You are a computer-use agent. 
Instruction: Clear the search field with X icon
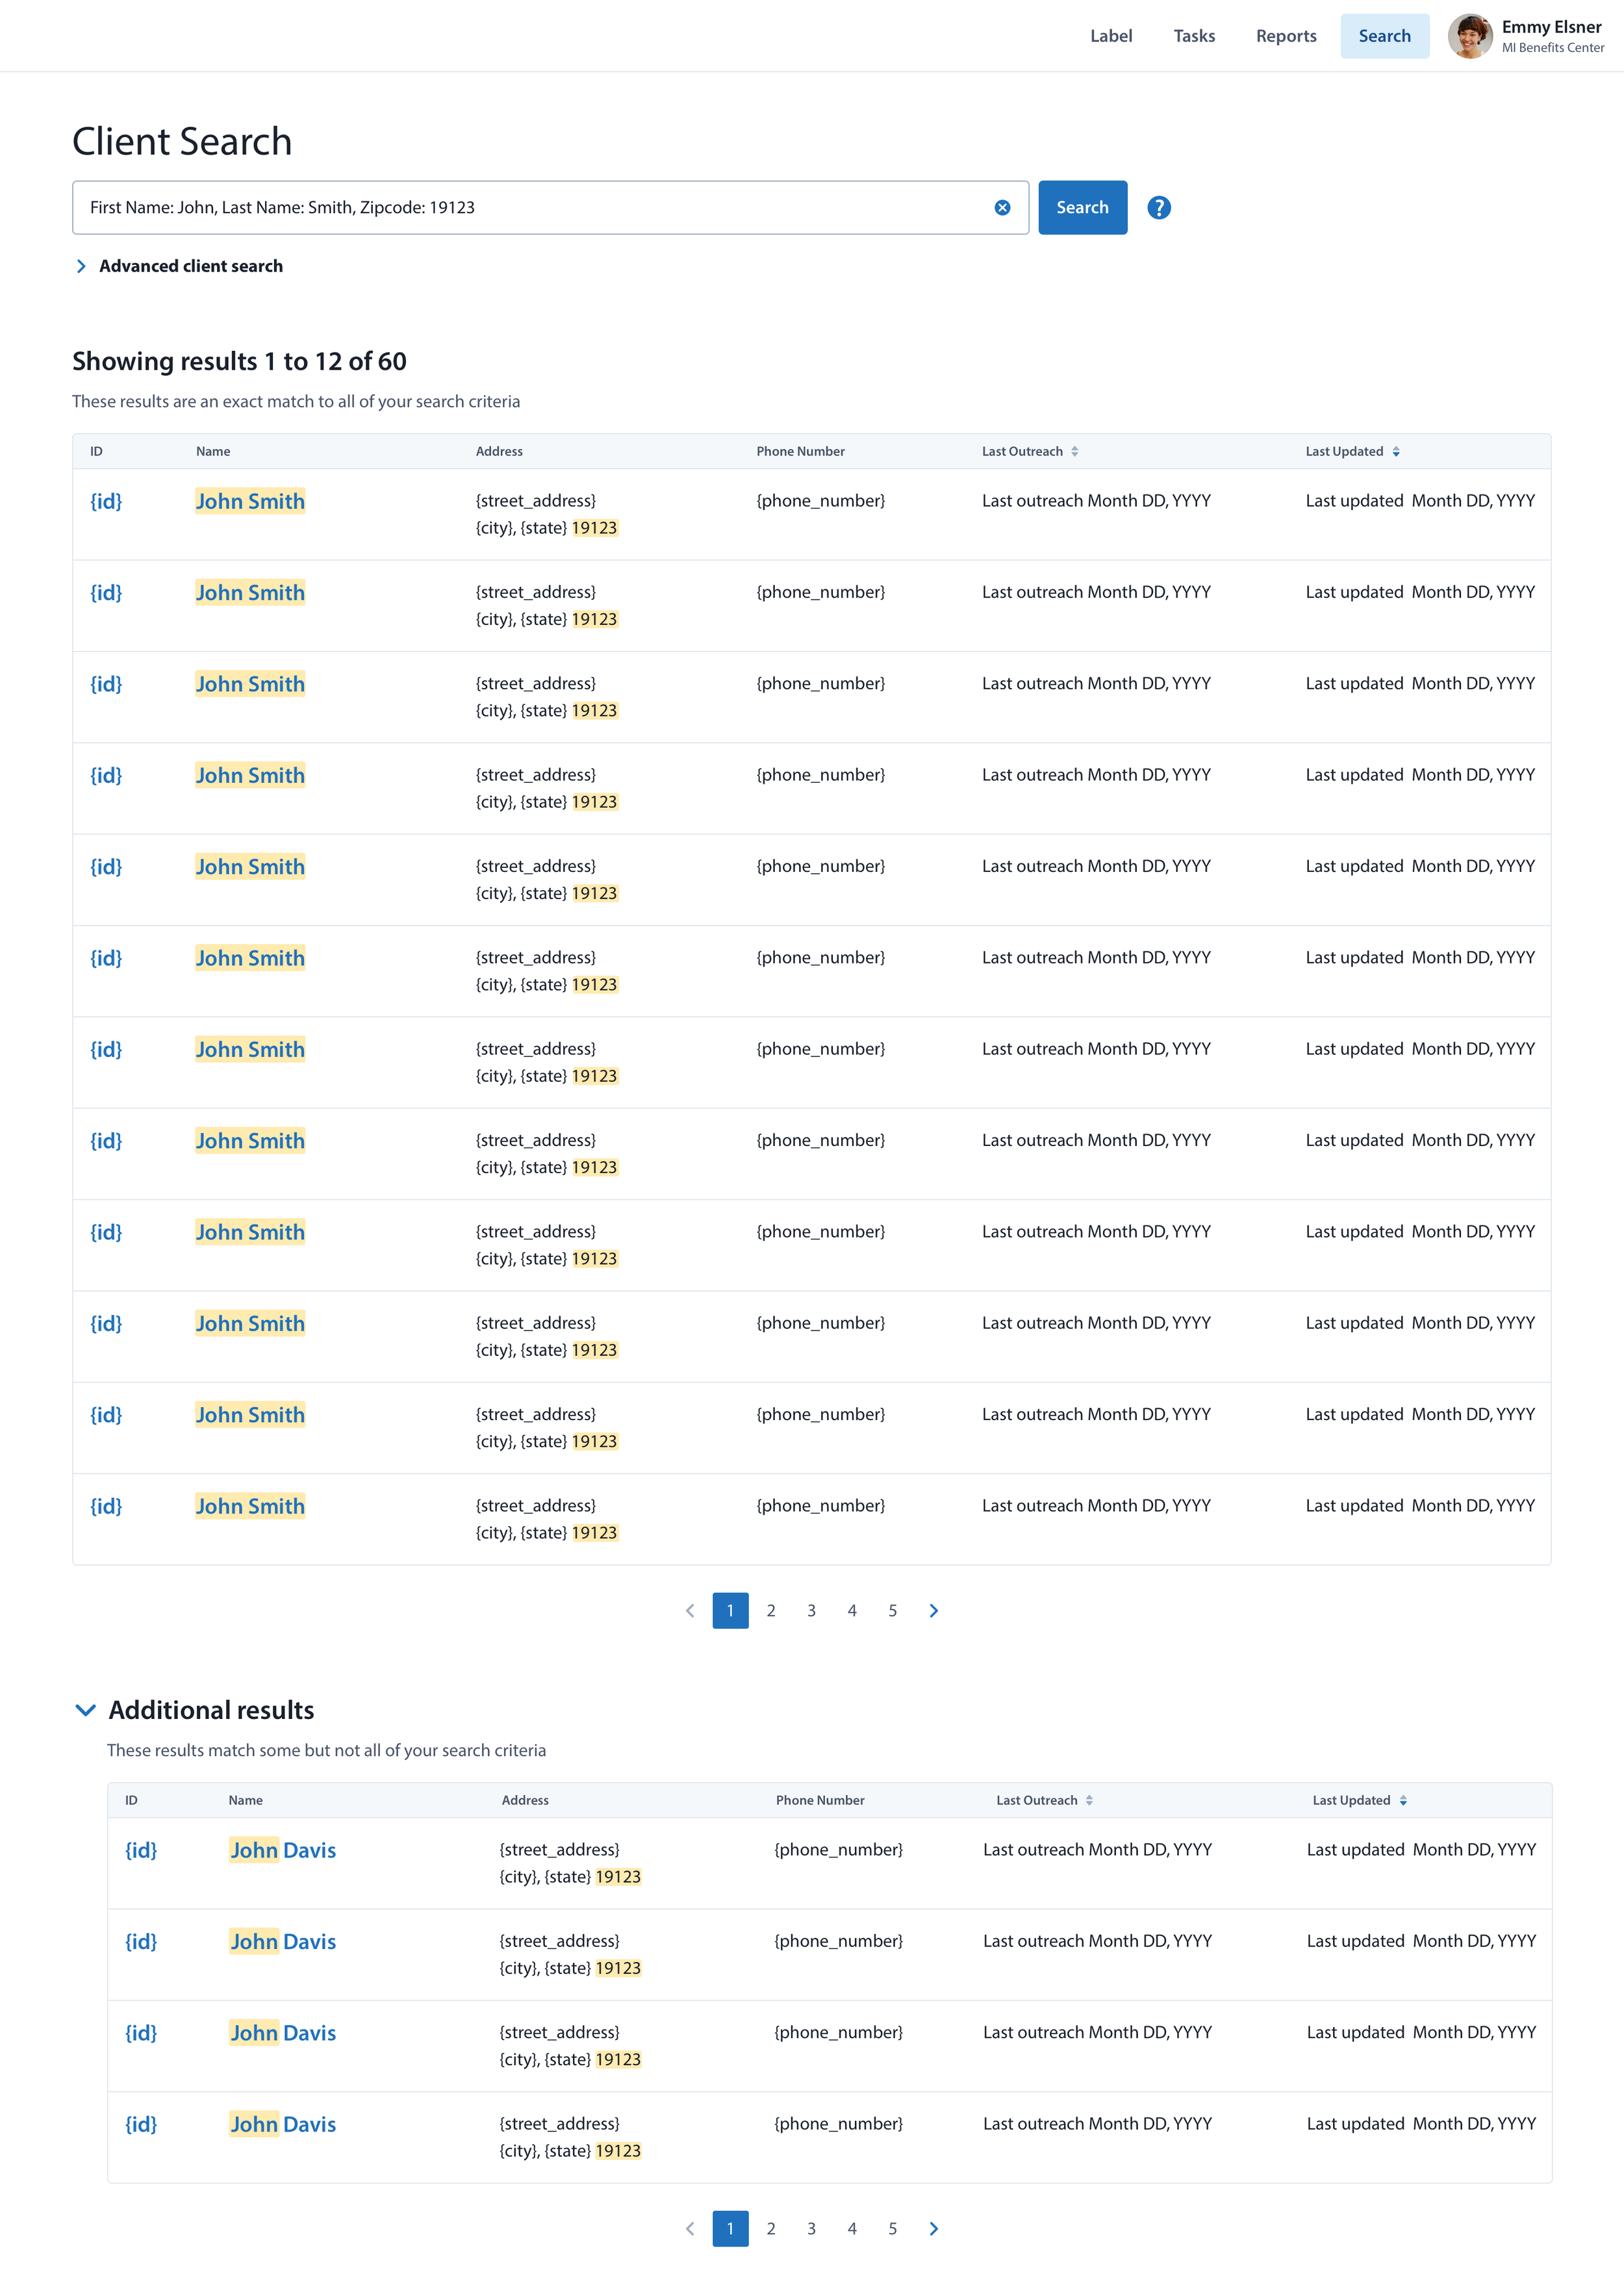click(1002, 208)
